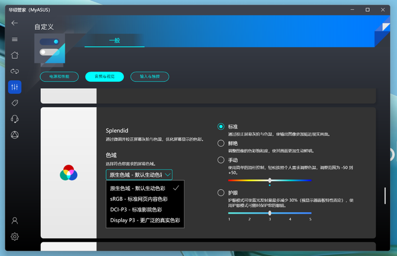Viewport: 397px width, 256px height.
Task: Open the settings gear icon
Action: coord(15,236)
